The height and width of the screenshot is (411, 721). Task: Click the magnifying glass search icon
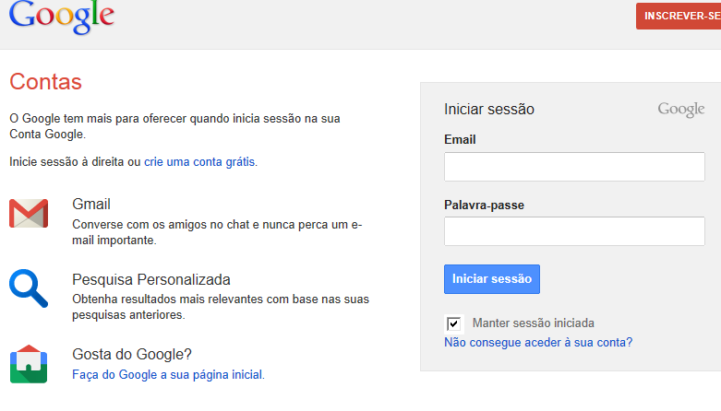[x=29, y=288]
